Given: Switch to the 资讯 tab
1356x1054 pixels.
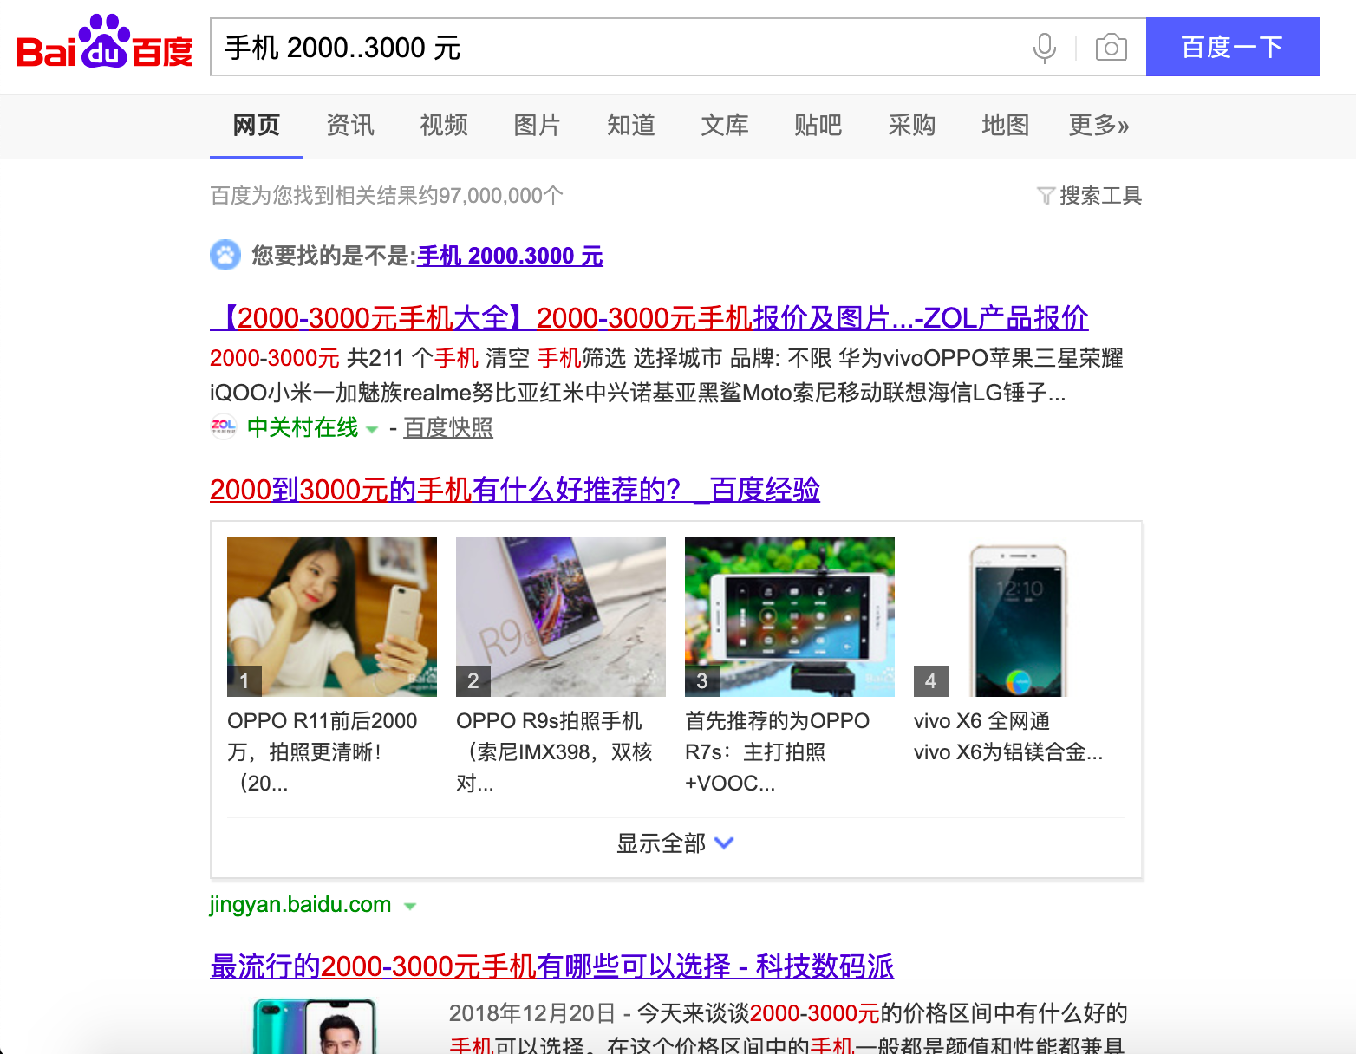Looking at the screenshot, I should [350, 126].
